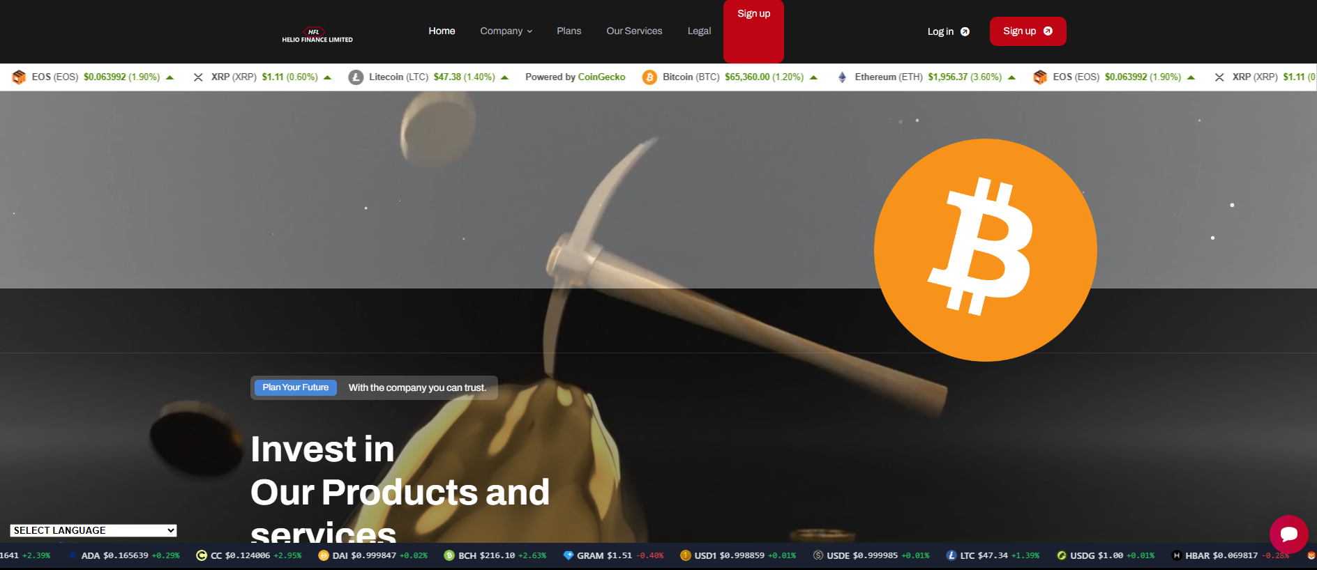The height and width of the screenshot is (570, 1317).
Task: Click the ADA entry in the bottom ticker
Action: 125,555
